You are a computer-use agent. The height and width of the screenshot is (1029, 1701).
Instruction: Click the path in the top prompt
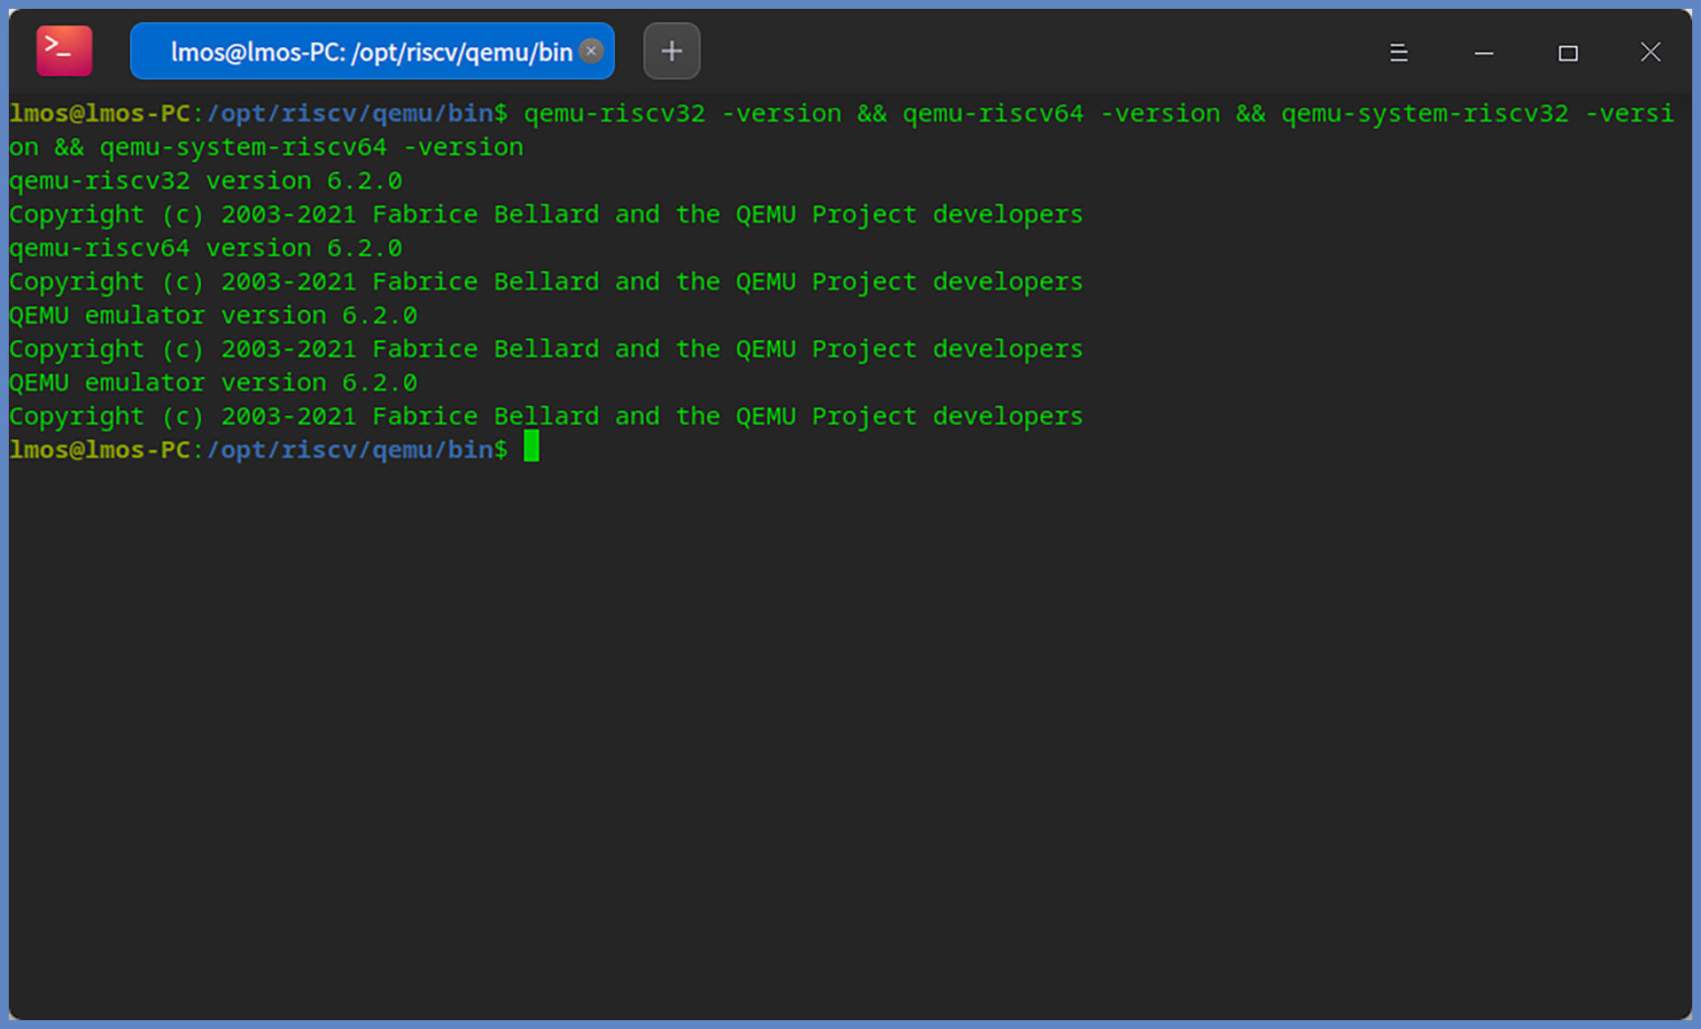pyautogui.click(x=350, y=114)
